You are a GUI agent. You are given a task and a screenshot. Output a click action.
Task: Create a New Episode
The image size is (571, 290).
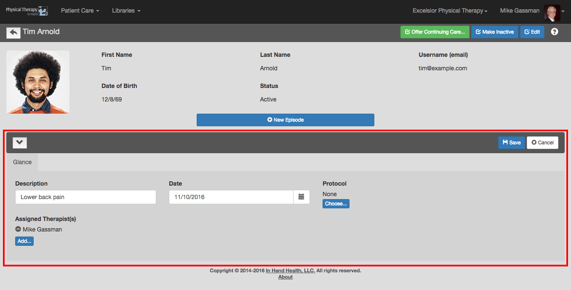click(285, 120)
